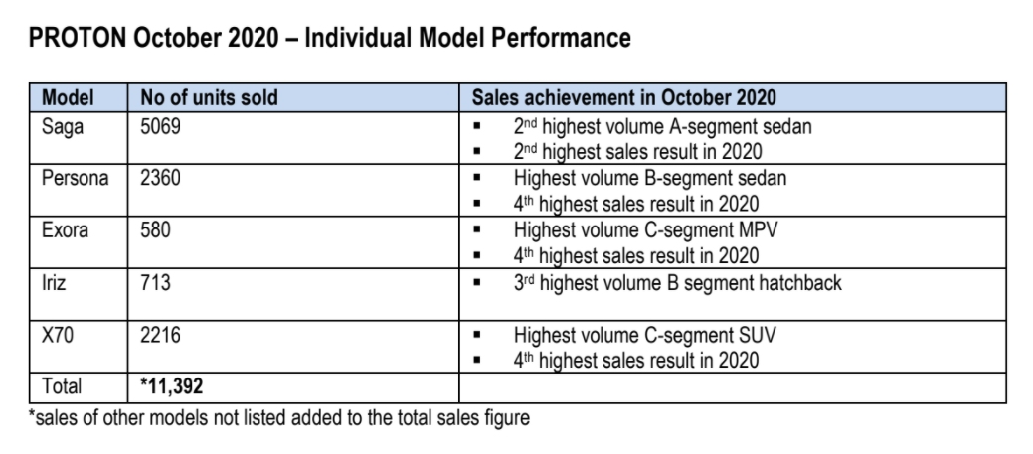Click the No of units sold header
This screenshot has width=1033, height=454.
click(209, 98)
